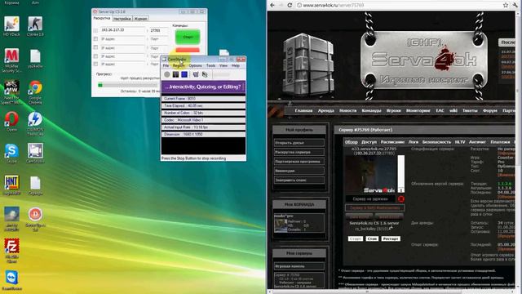
Task: Switch to the Доступ tab on the server page
Action: [x=369, y=141]
